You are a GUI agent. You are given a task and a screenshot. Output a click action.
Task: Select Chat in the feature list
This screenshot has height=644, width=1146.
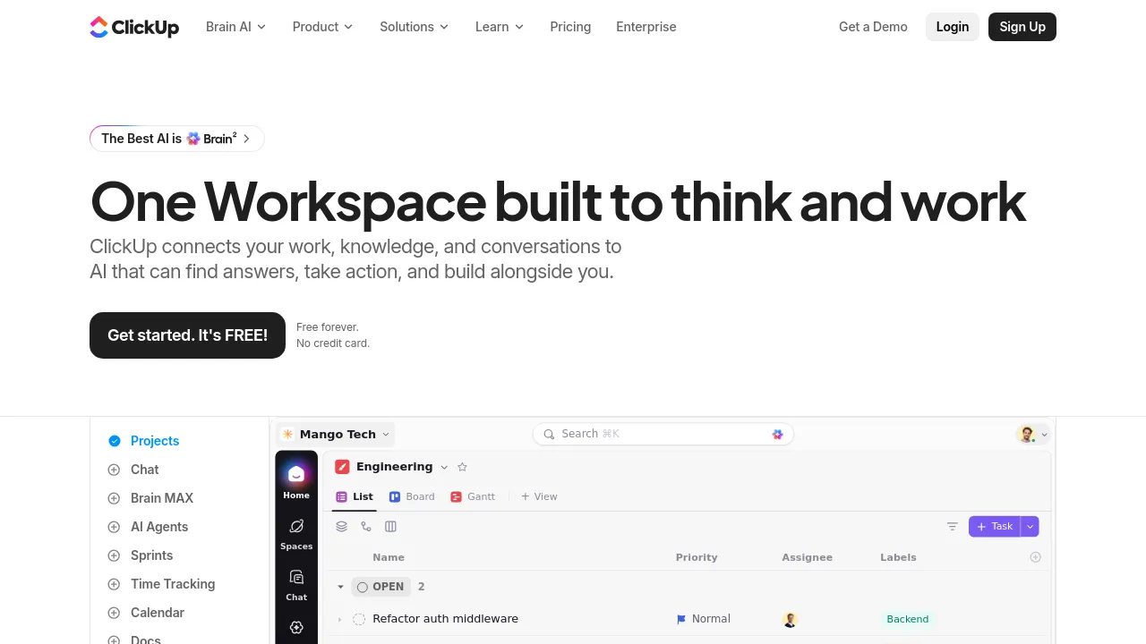pyautogui.click(x=133, y=470)
